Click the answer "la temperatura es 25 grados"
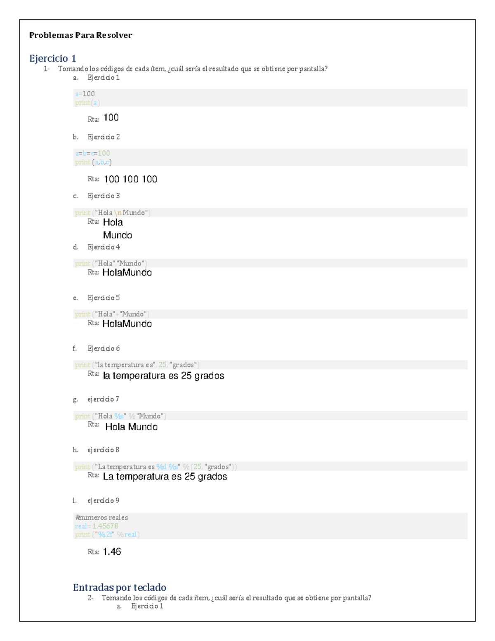This screenshot has height=641, width=495. point(163,376)
